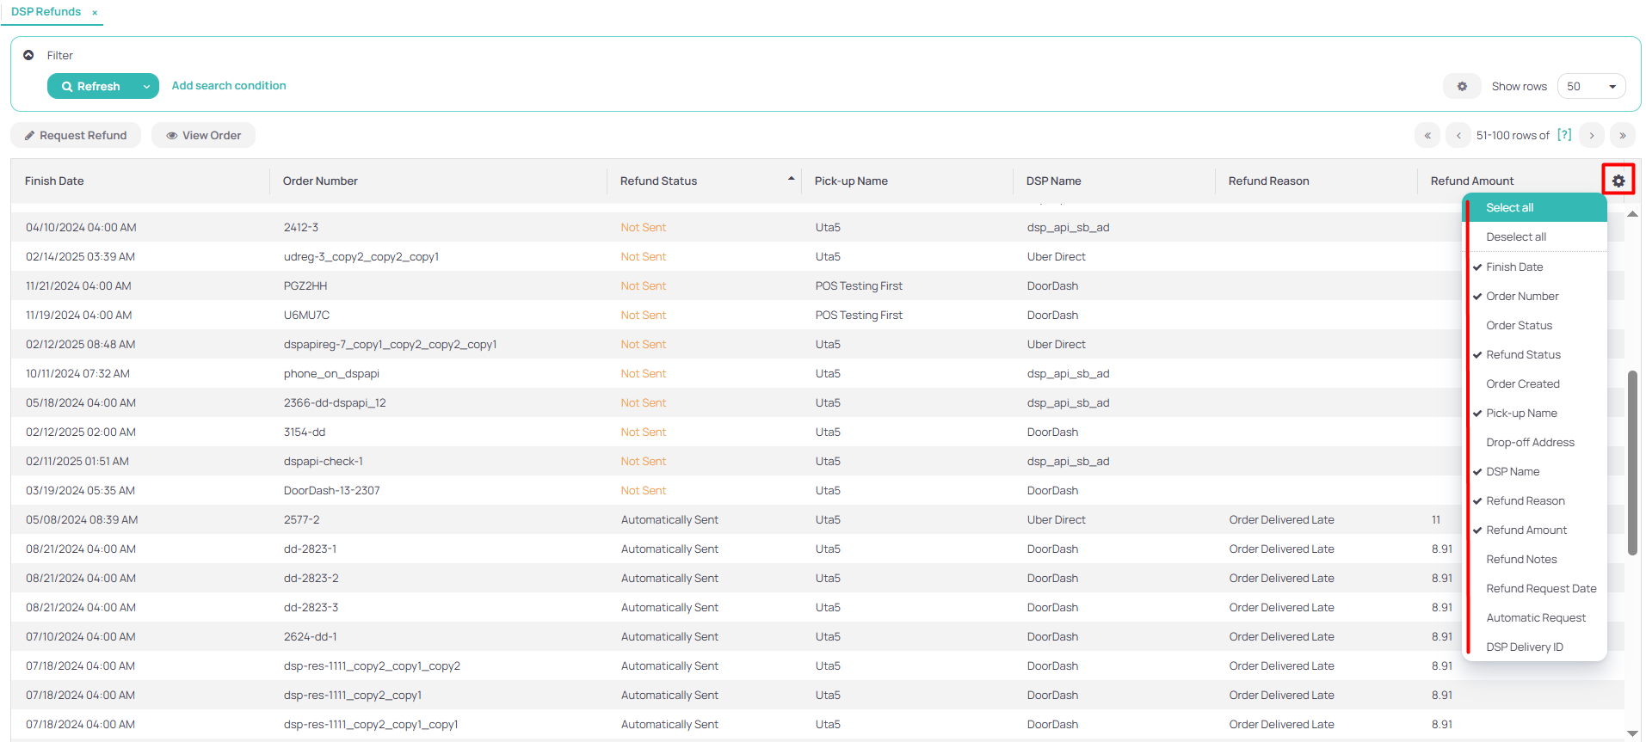Click the total rows question mark link
1646x742 pixels.
[x=1564, y=135]
